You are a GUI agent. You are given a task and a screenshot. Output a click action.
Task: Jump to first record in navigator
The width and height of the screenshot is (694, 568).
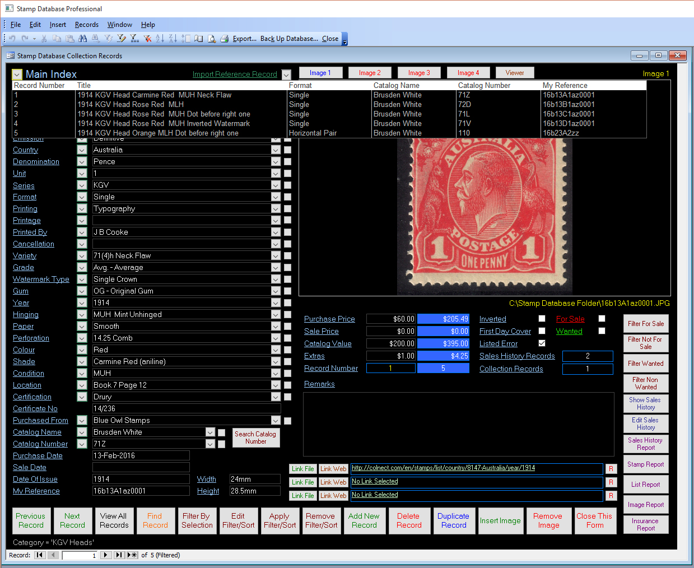tap(39, 555)
